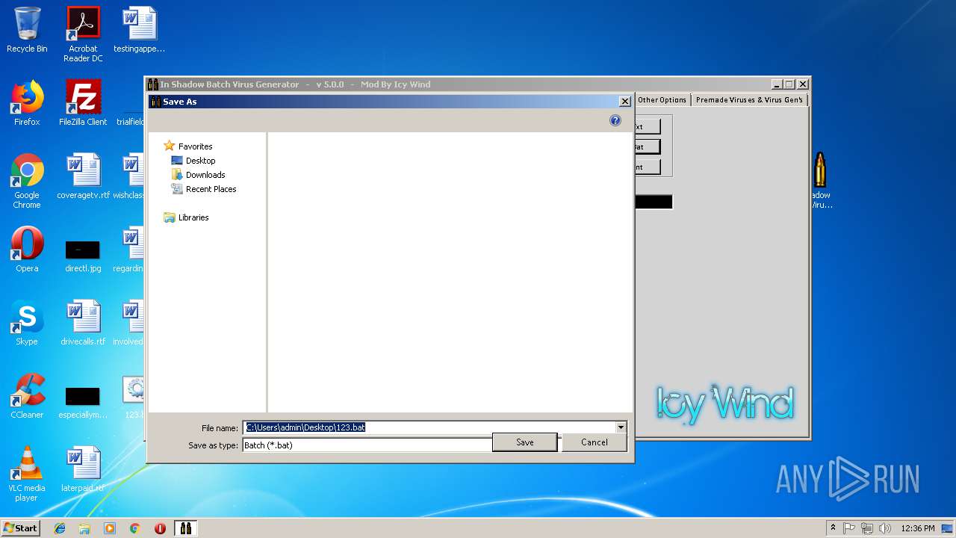Open Google Chrome desktop shortcut
The image size is (956, 538).
(x=27, y=182)
